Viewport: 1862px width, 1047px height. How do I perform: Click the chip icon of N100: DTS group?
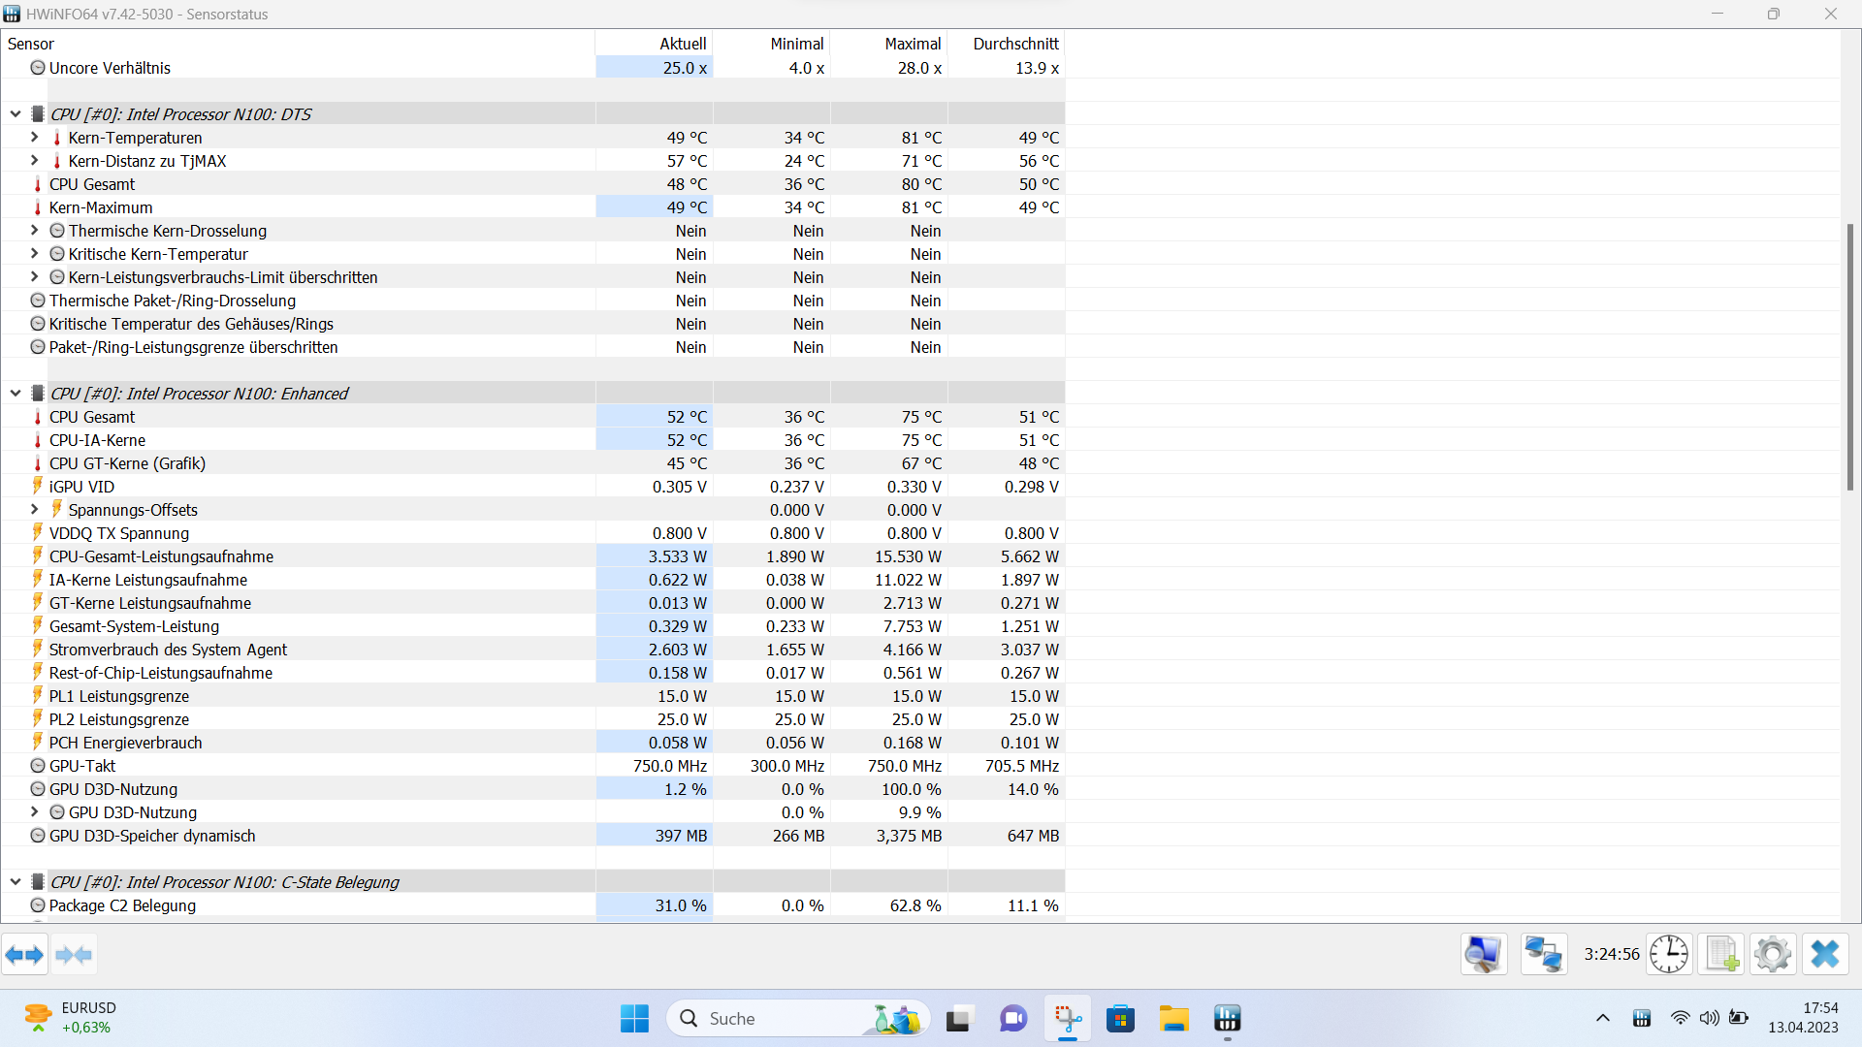tap(38, 114)
